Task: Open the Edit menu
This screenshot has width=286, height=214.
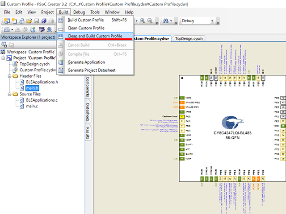Action: coord(19,12)
